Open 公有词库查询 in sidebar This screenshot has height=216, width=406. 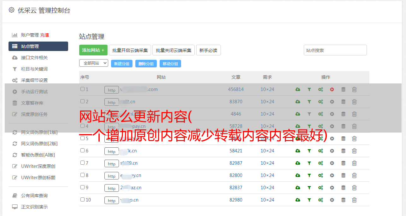tap(34, 196)
